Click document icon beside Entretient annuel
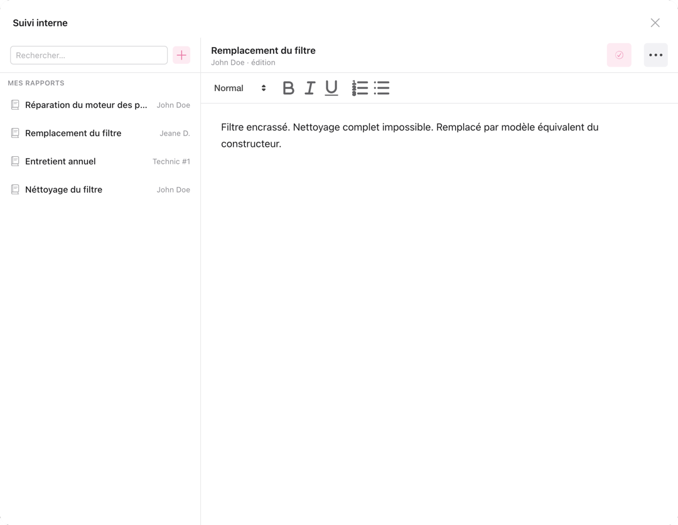The height and width of the screenshot is (525, 678). [x=15, y=161]
